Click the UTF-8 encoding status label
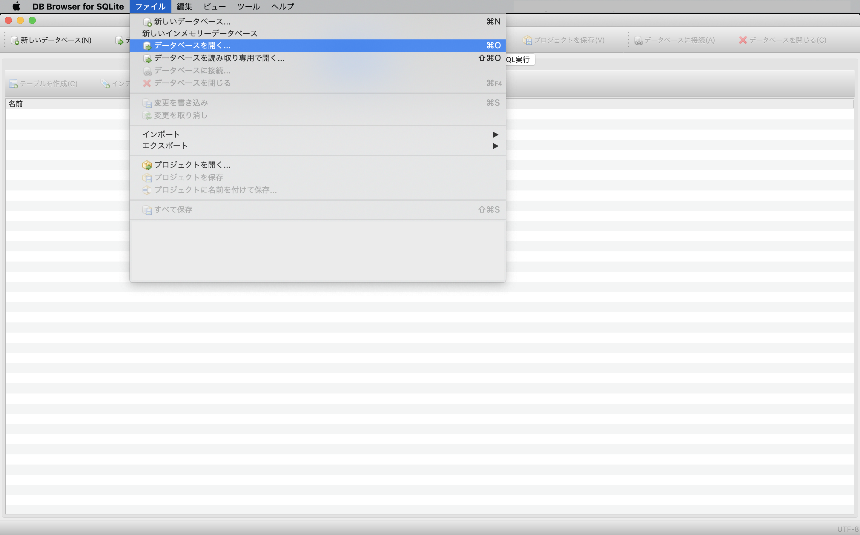The width and height of the screenshot is (860, 535). pos(848,529)
